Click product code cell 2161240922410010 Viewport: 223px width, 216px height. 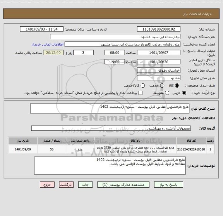click(x=191, y=149)
